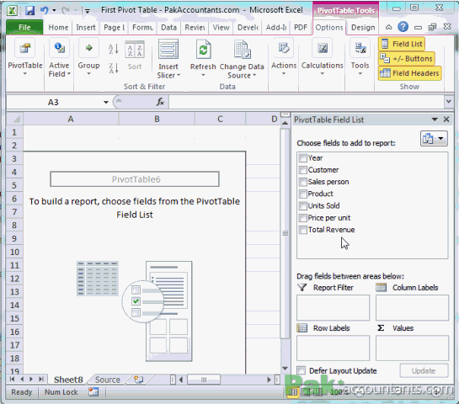Viewport: 459px width, 404px height.
Task: Sort descending with the Z-to-A icon
Action: point(114,68)
